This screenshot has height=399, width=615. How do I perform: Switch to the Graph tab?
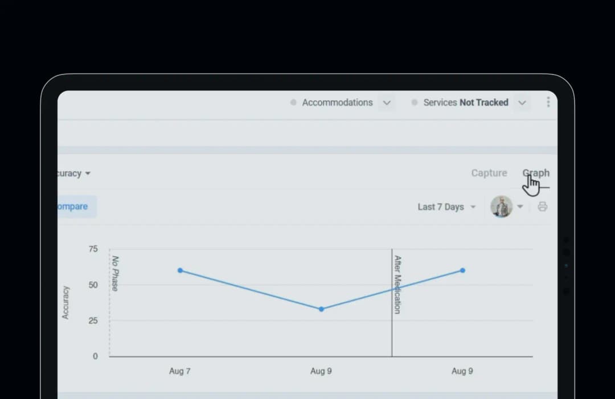coord(536,173)
